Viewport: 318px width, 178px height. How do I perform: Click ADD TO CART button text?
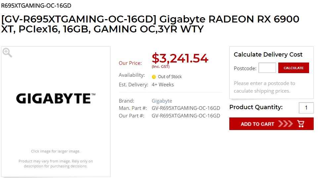click(x=257, y=124)
